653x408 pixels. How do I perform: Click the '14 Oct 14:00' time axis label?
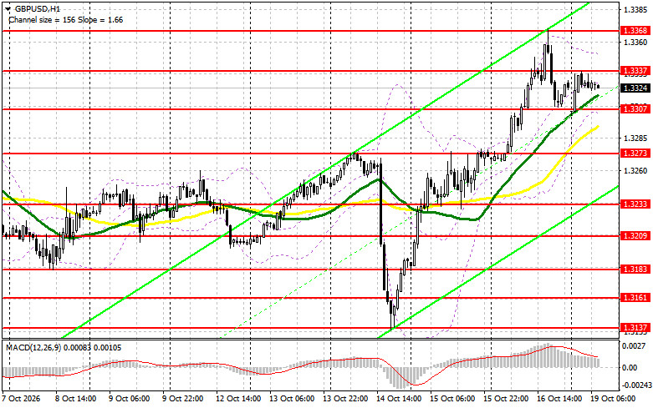point(399,399)
